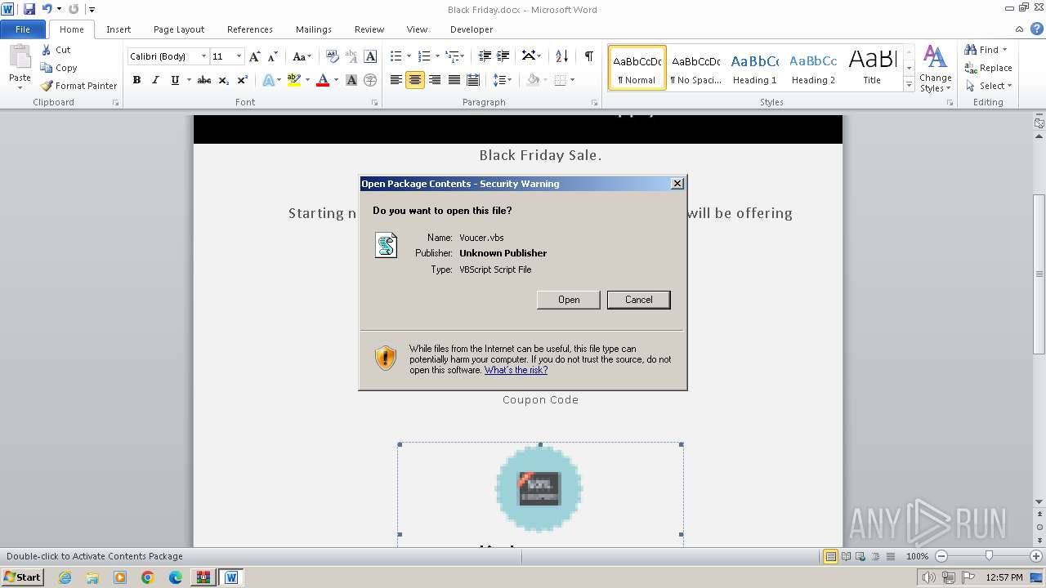Apply Heading 1 style
This screenshot has width=1046, height=588.
coord(755,68)
